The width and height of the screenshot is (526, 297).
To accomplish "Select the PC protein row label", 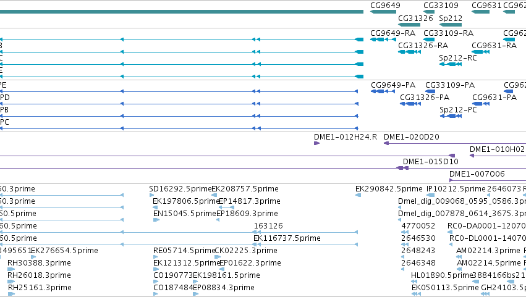I will [4, 122].
